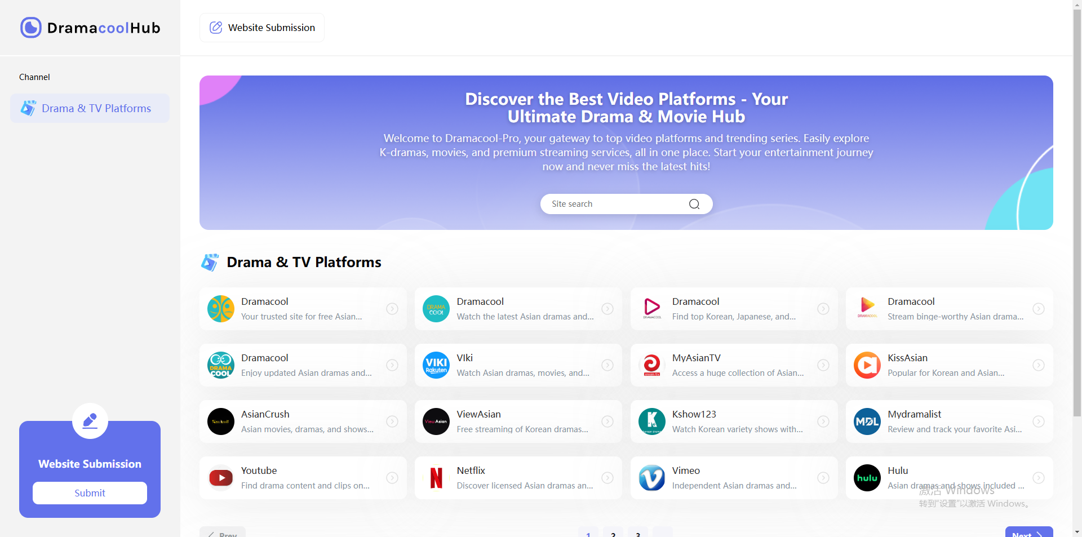Click 'Enjoy updated Asian dramas and...' description
This screenshot has width=1082, height=537.
tap(307, 373)
